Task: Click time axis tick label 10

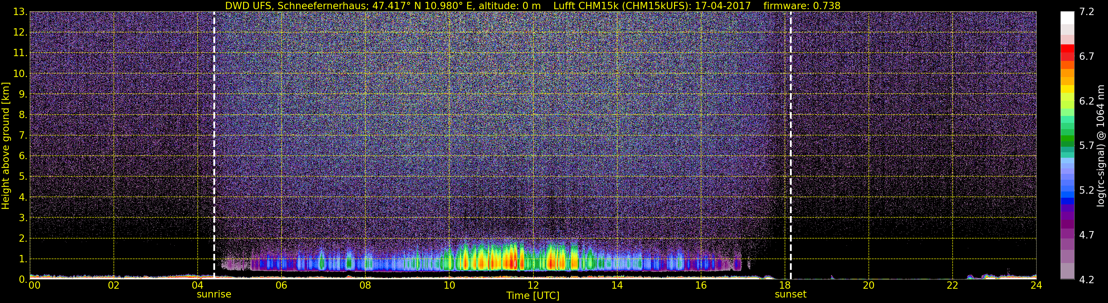Action: point(449,285)
